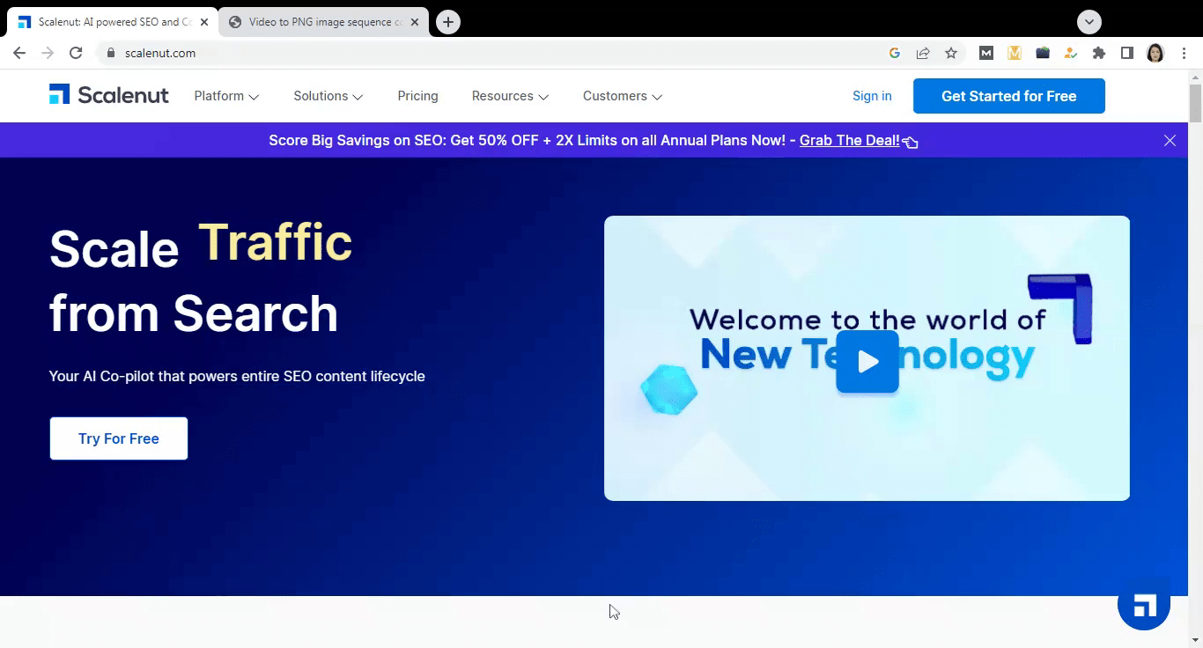Screen dimensions: 1203x648
Task: Bookmark this page with star icon
Action: (951, 53)
